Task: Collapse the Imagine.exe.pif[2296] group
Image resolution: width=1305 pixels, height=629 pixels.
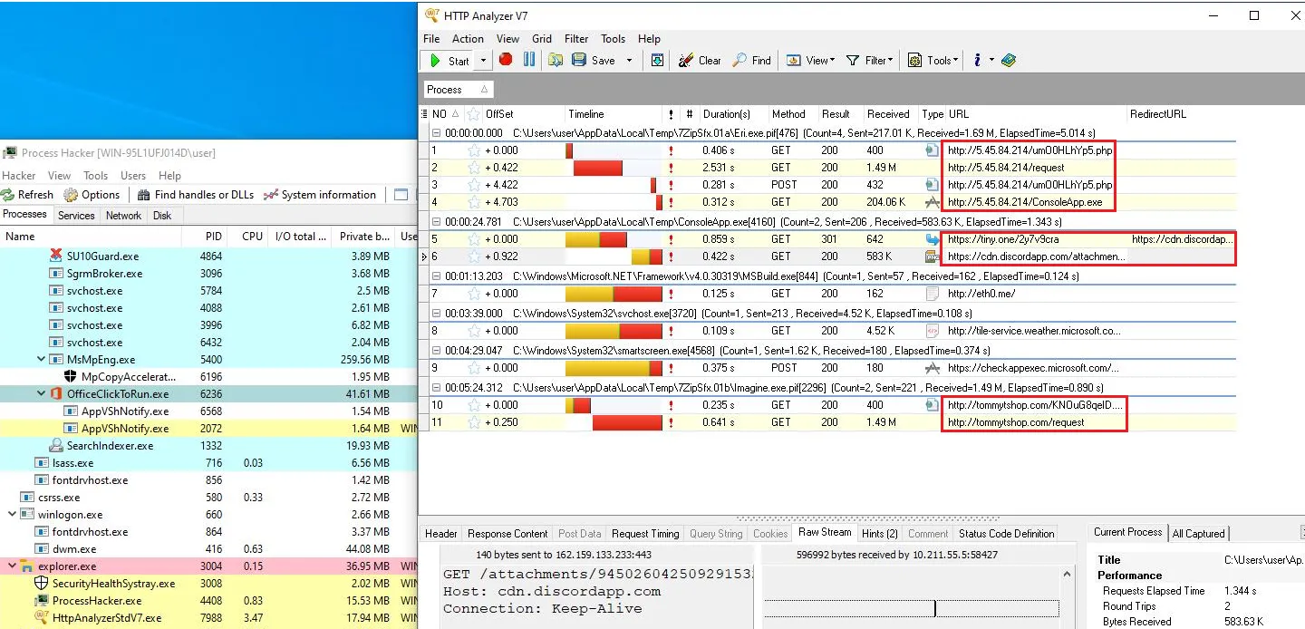Action: point(436,387)
